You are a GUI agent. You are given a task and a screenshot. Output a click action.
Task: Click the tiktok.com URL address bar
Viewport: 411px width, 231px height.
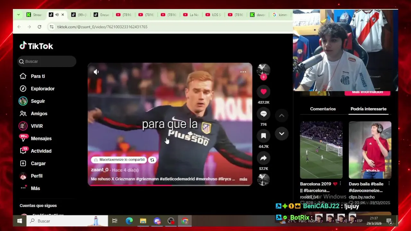[x=102, y=27]
